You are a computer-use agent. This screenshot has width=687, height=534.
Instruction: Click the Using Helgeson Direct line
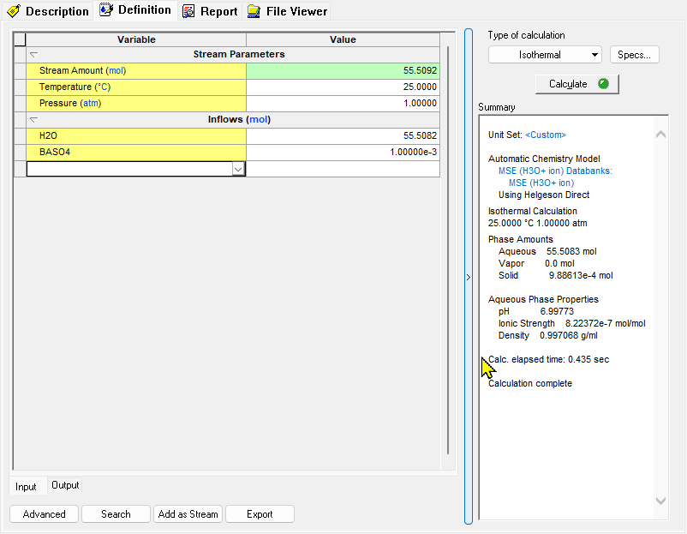click(544, 195)
